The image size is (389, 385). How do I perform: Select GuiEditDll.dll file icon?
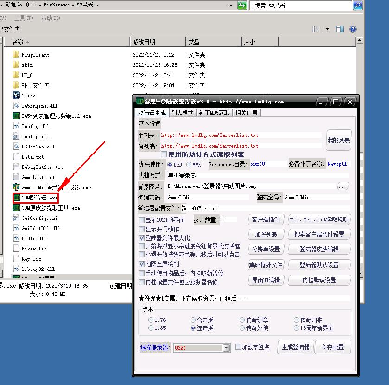(16, 228)
